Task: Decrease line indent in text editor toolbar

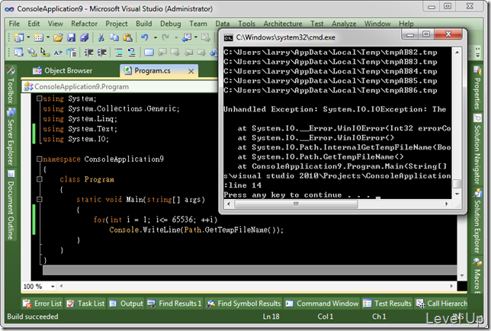Action: (x=88, y=53)
